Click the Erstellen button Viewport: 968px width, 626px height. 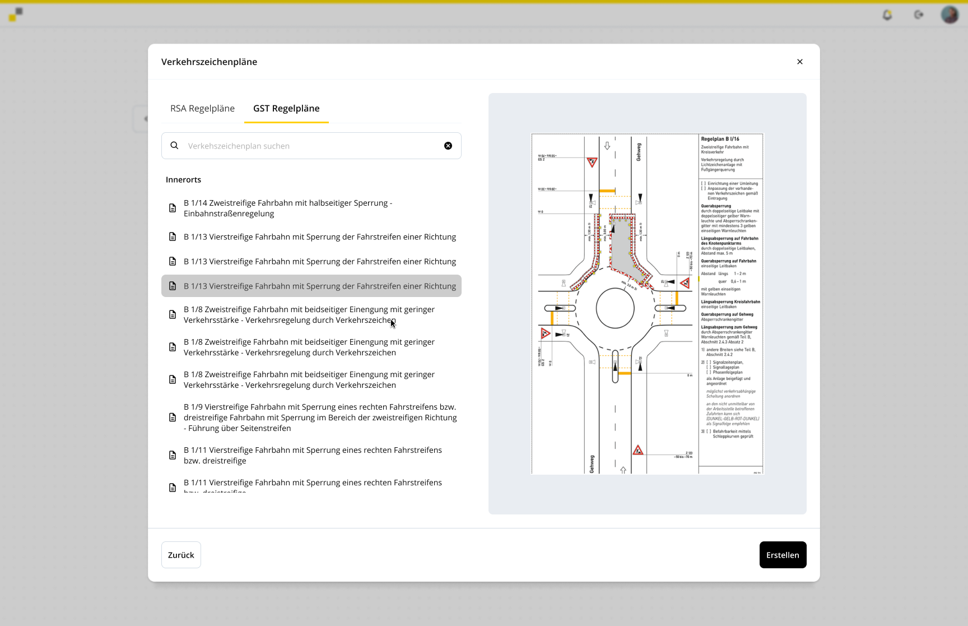tap(783, 555)
